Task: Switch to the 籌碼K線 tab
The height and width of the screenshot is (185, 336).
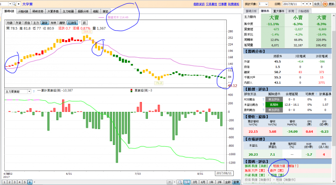Action: 9,11
